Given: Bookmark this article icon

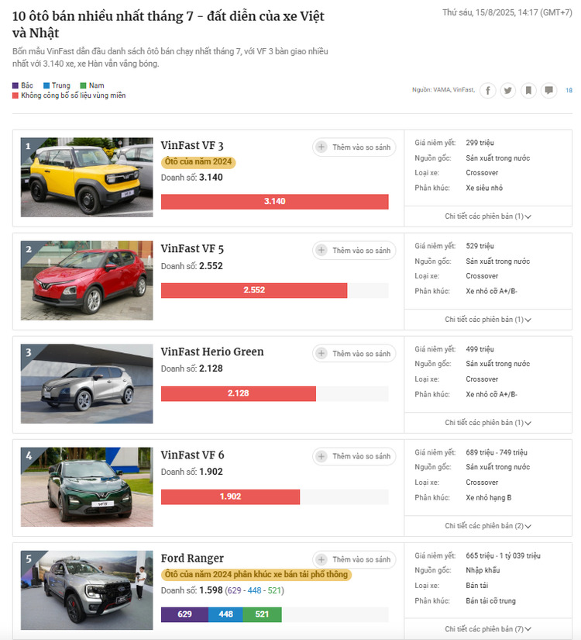Looking at the screenshot, I should [x=528, y=90].
